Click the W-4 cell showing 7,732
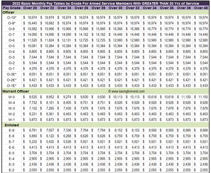The width and height of the screenshot is (211, 173). coord(30,103)
